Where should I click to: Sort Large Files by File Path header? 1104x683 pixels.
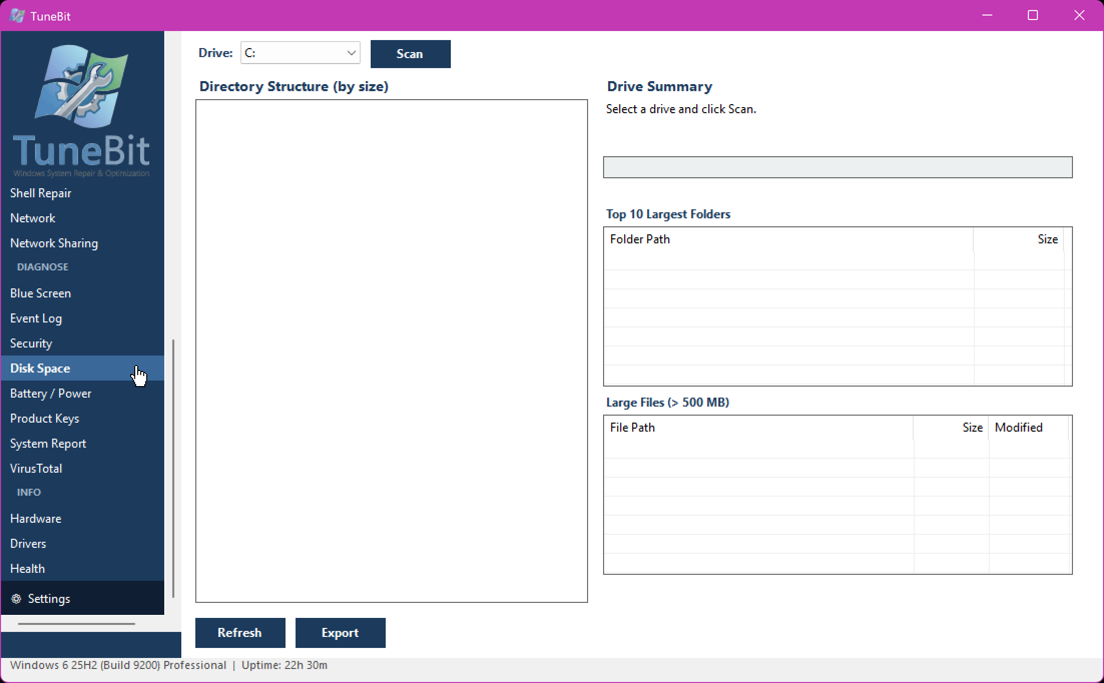pos(758,428)
